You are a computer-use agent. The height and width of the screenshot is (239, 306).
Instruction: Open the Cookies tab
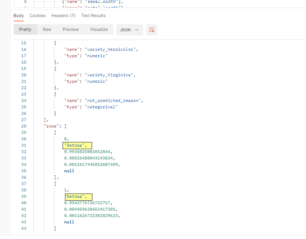(38, 16)
